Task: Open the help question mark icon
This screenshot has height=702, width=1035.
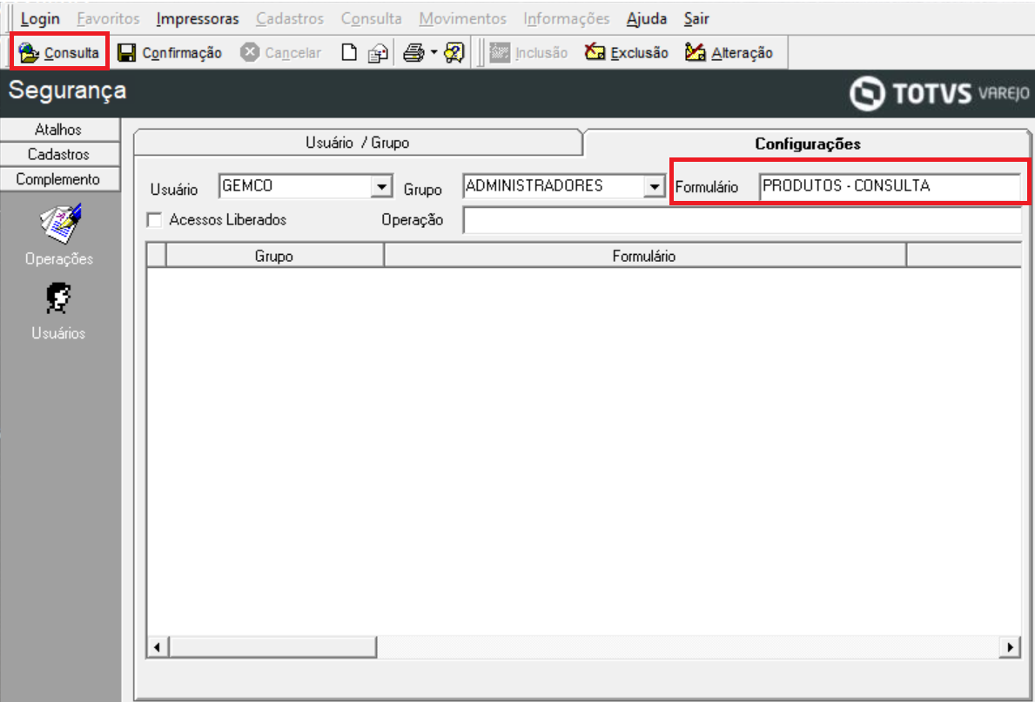Action: click(x=454, y=53)
